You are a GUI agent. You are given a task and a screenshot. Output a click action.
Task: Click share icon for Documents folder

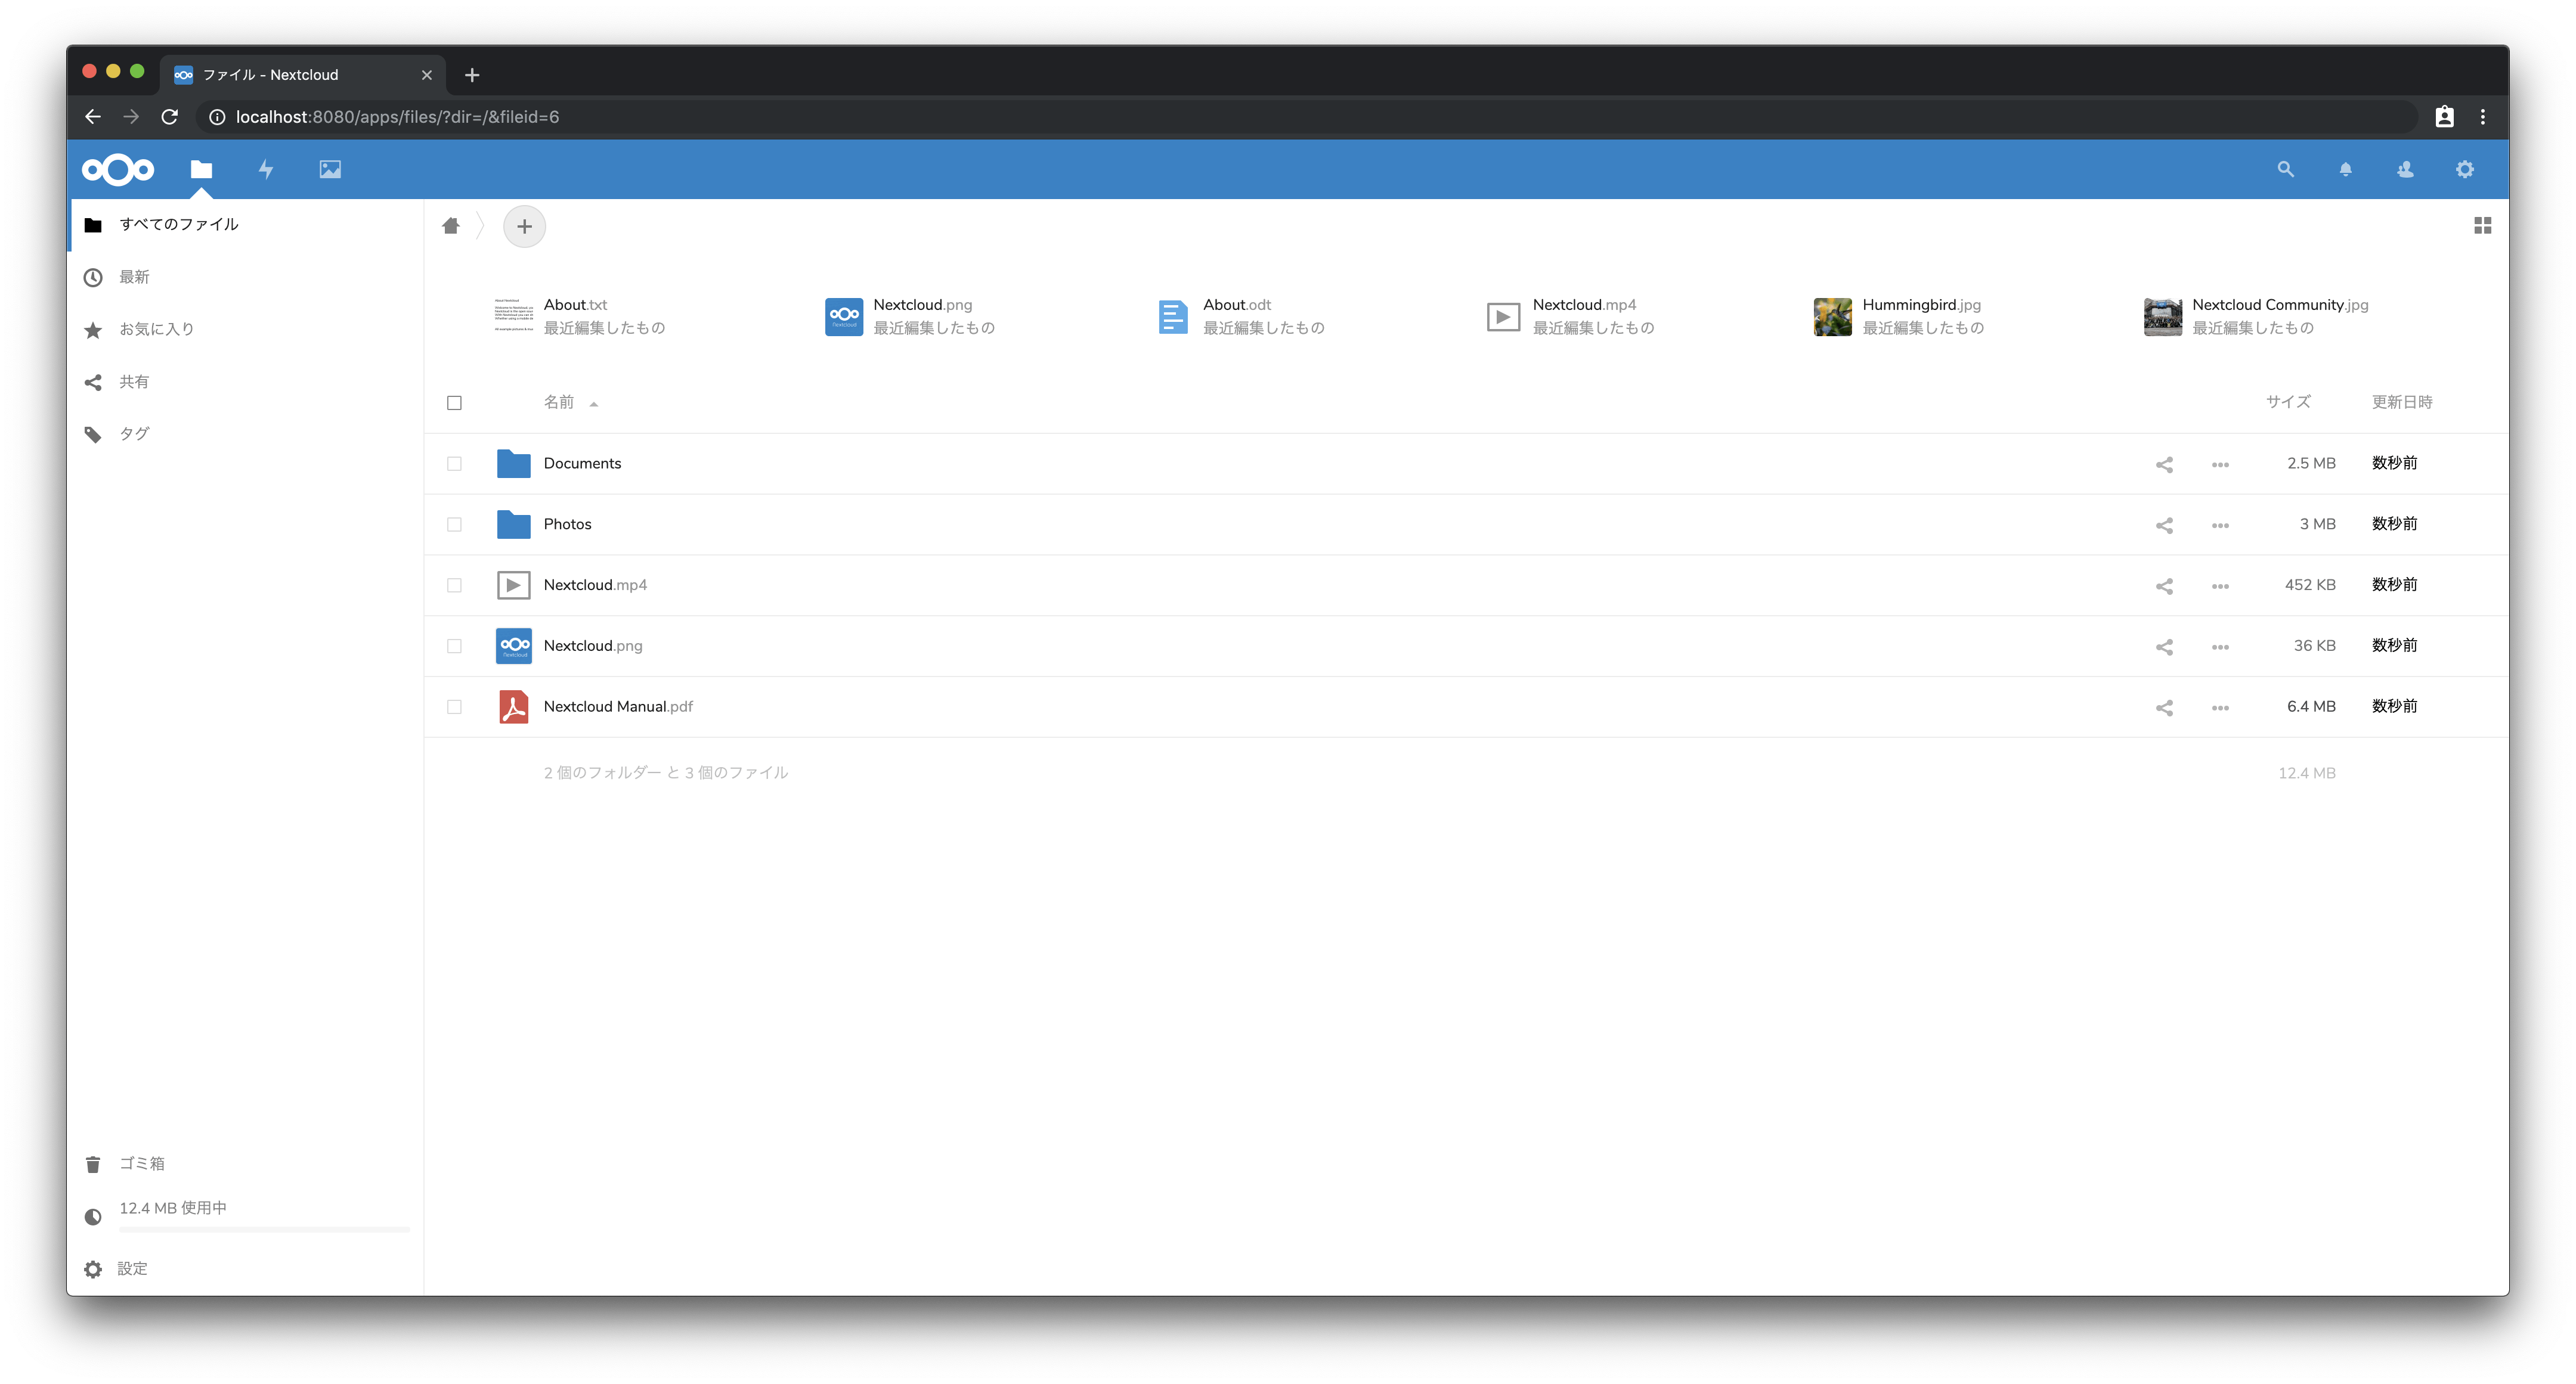coord(2164,465)
